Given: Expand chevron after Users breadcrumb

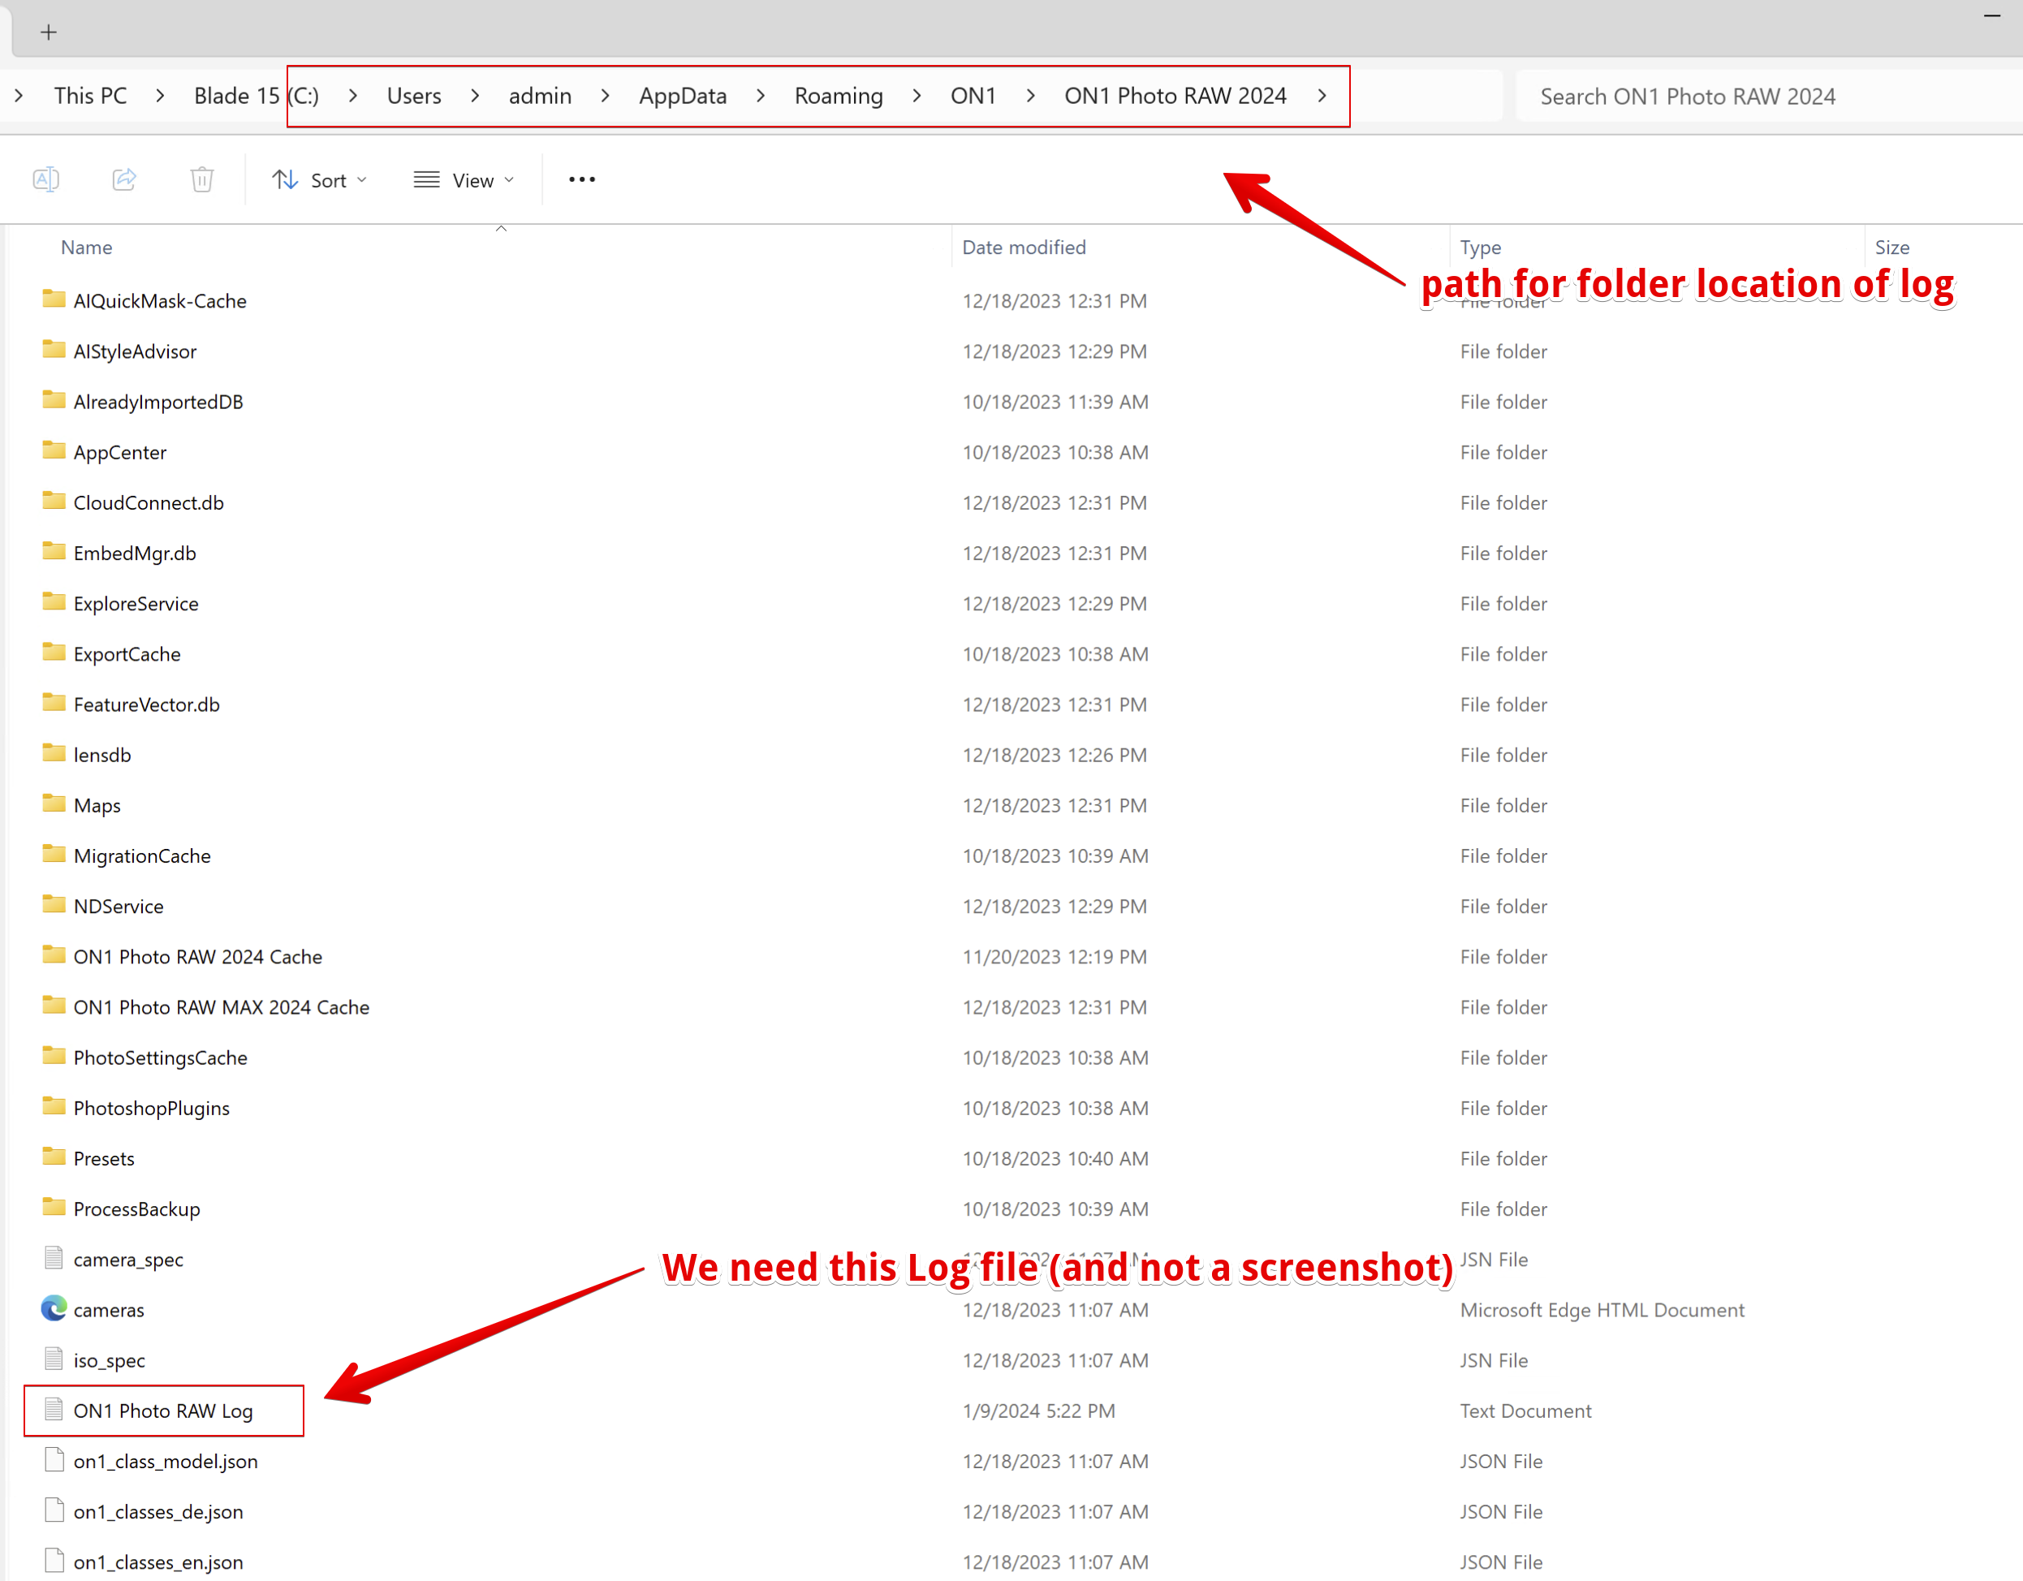Looking at the screenshot, I should 475,97.
